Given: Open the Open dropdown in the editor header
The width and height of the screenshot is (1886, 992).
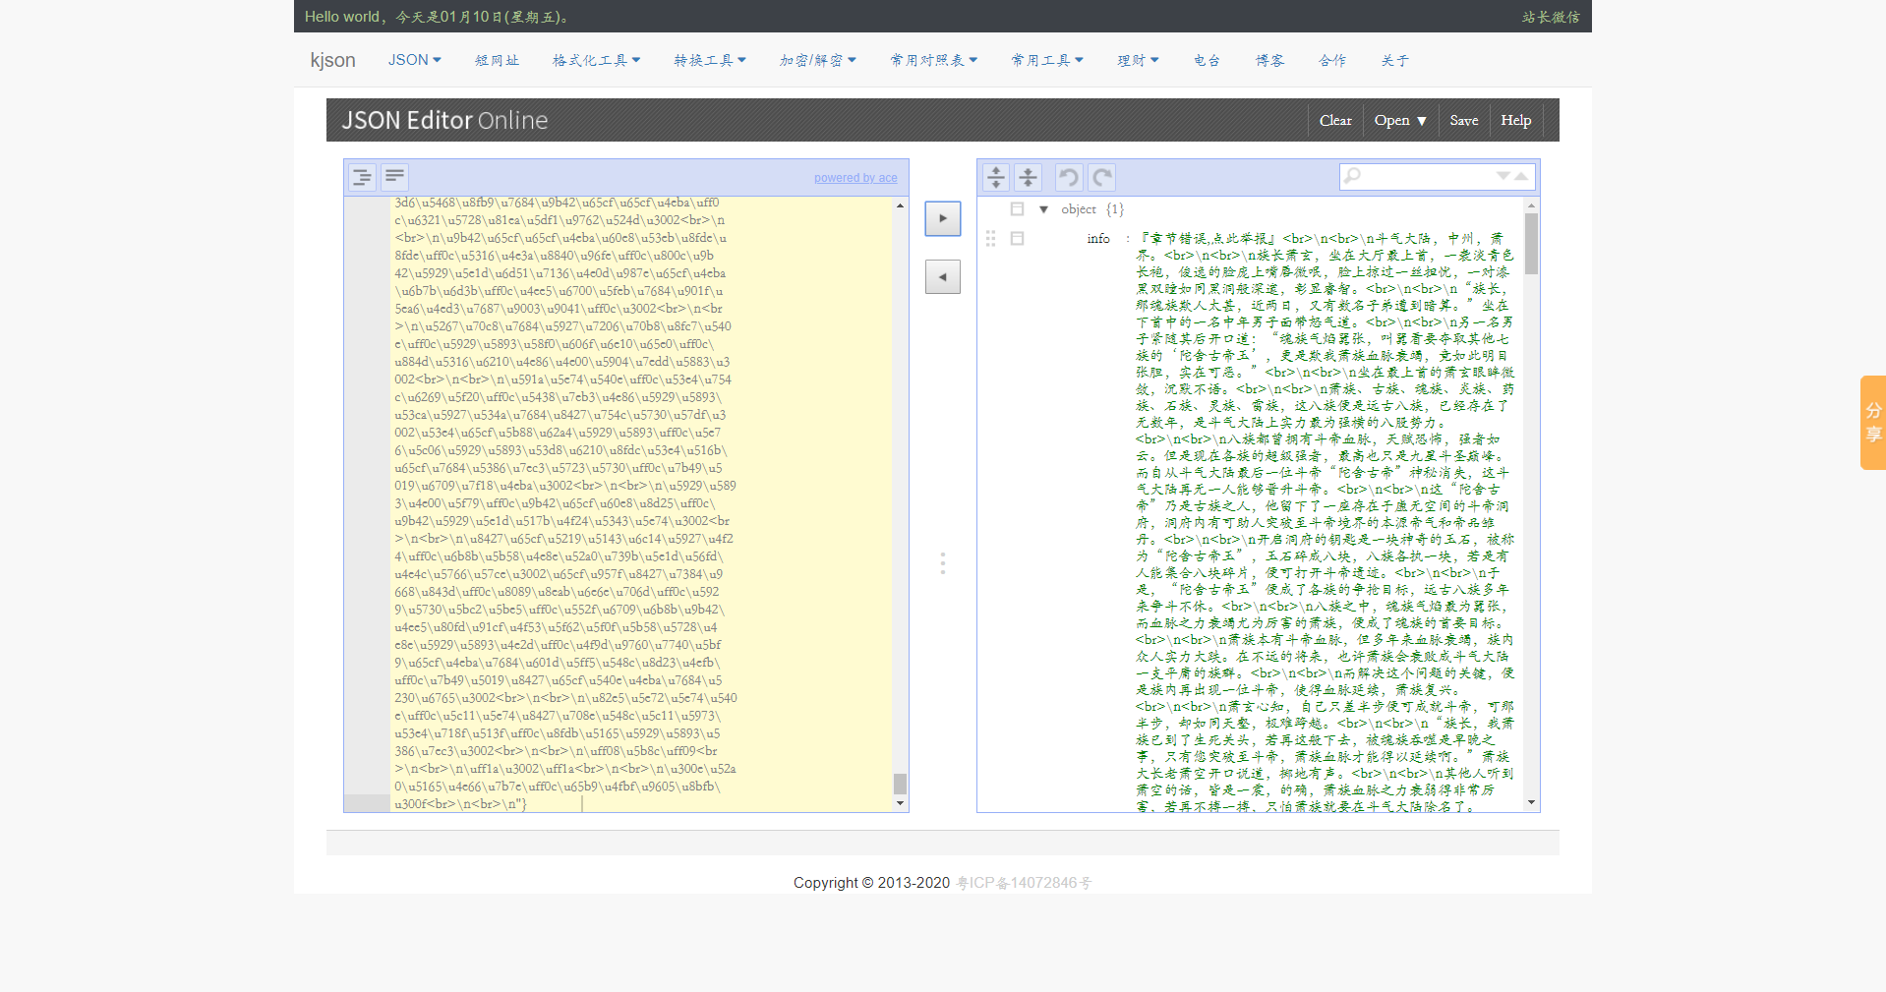Looking at the screenshot, I should pos(1399,120).
